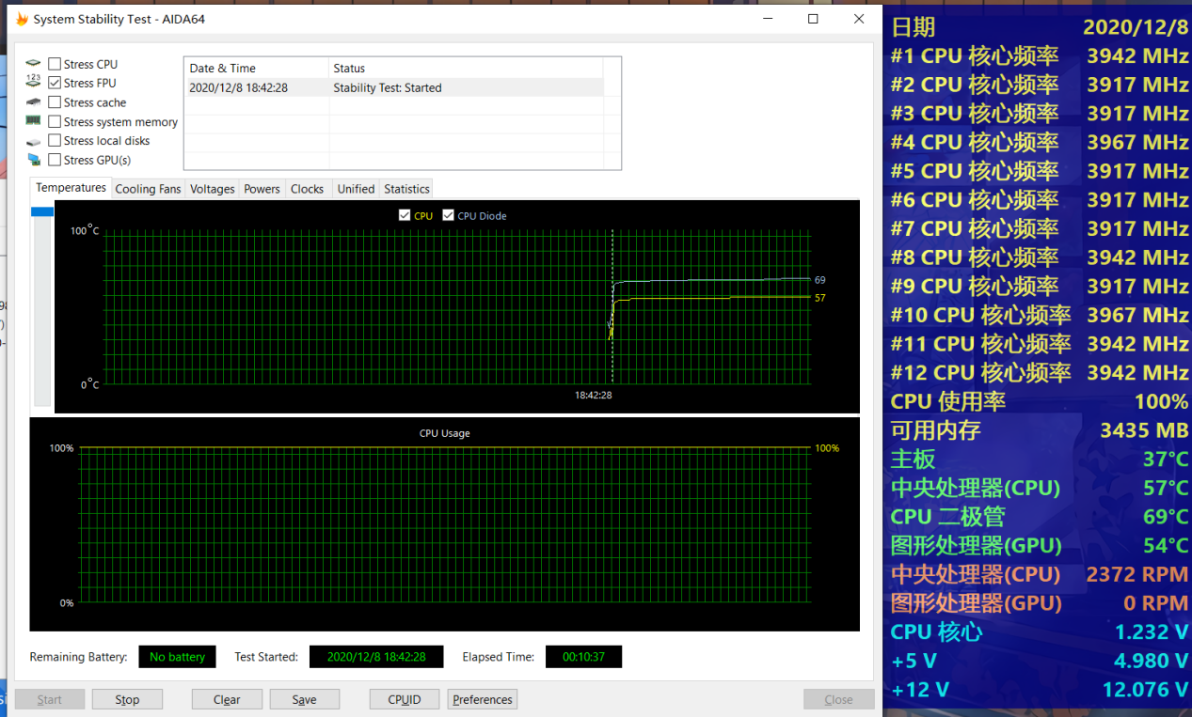
Task: Click the Elapsed Time 00:10:37 field
Action: [x=583, y=657]
